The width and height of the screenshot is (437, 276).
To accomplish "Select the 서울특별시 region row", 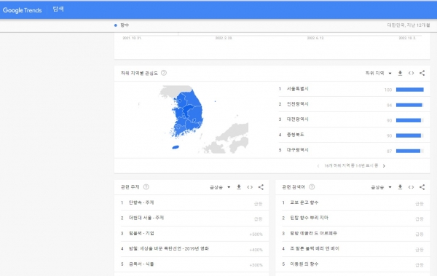I will (x=354, y=90).
